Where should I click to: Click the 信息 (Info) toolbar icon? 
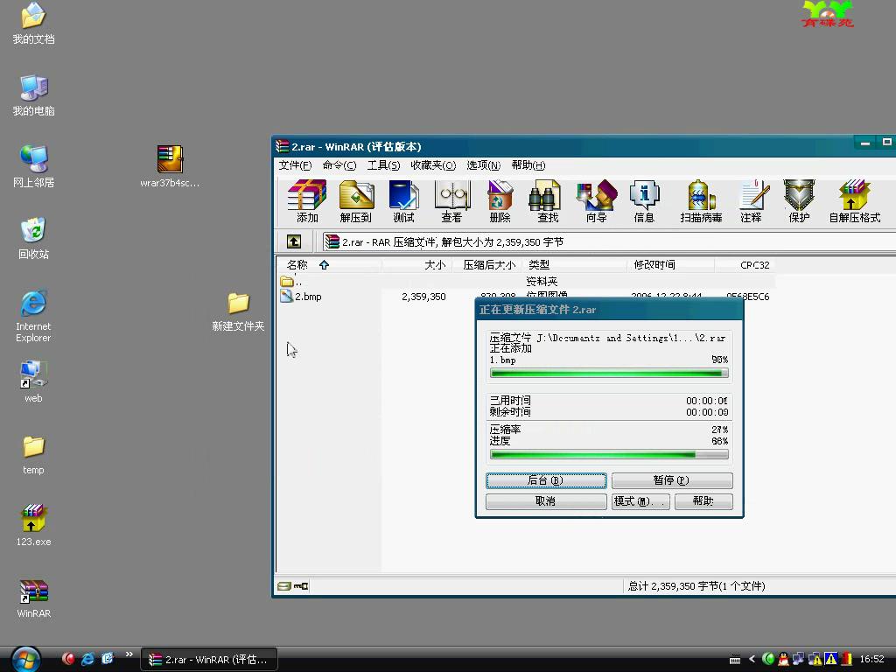click(x=644, y=200)
